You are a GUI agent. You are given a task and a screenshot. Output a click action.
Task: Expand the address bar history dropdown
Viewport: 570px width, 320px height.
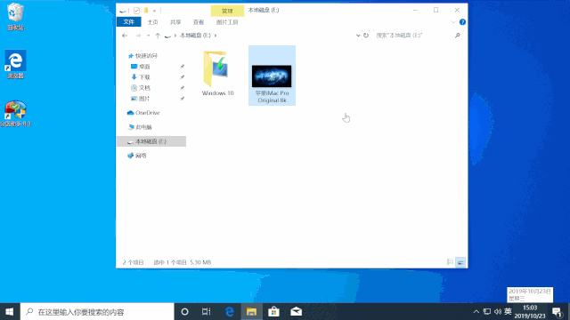358,36
